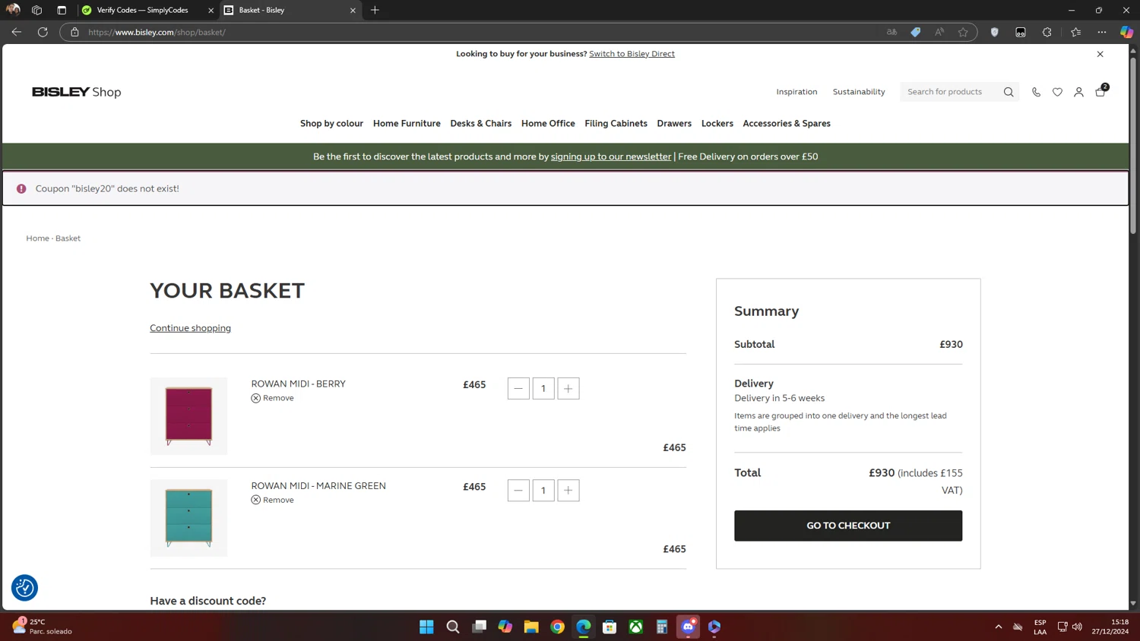
Task: Click the Go To Checkout button
Action: click(848, 526)
